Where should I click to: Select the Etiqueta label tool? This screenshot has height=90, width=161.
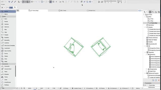pyautogui.click(x=8, y=74)
